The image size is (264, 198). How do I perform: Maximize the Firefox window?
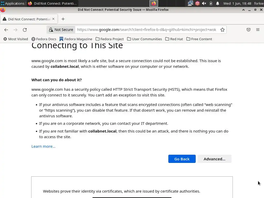[x=255, y=10]
